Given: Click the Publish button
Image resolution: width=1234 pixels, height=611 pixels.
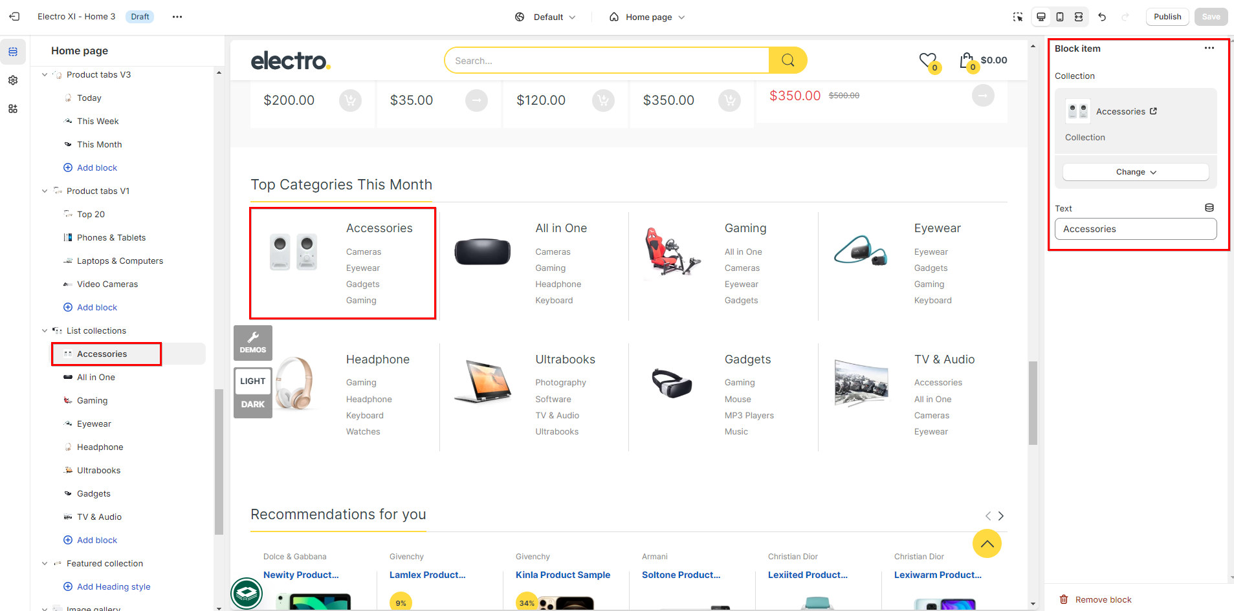Looking at the screenshot, I should [1167, 17].
